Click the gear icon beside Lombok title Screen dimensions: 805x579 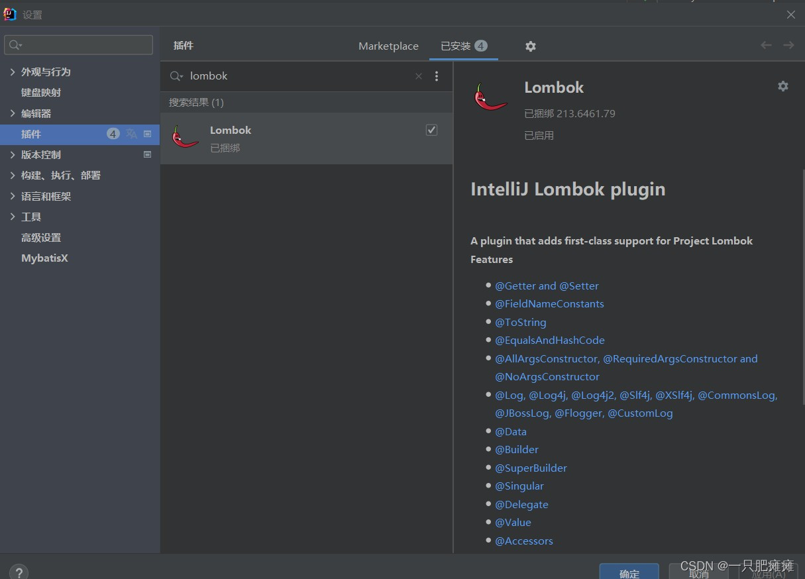pos(782,86)
